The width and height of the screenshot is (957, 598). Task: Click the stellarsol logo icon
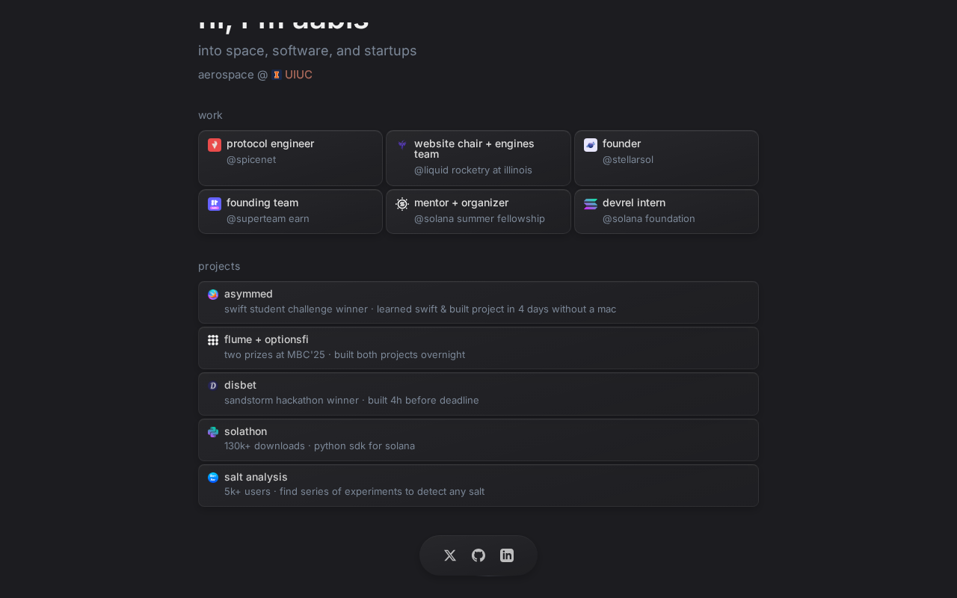(591, 145)
